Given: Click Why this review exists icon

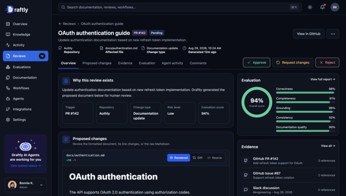Looking at the screenshot, I should pos(66,81).
